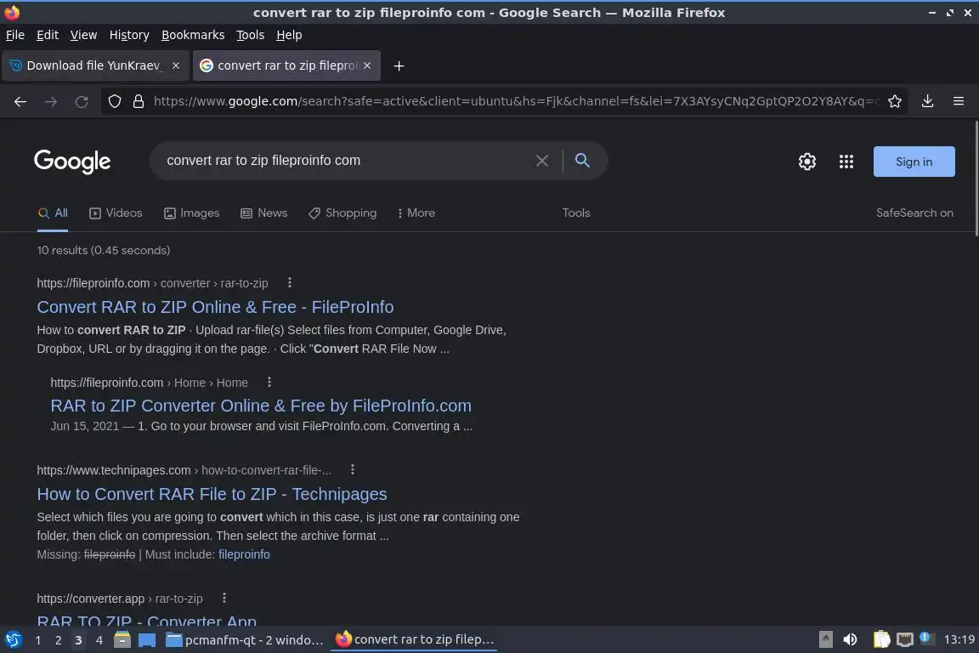Open How to Convert RAR File Technipages link

tap(212, 494)
